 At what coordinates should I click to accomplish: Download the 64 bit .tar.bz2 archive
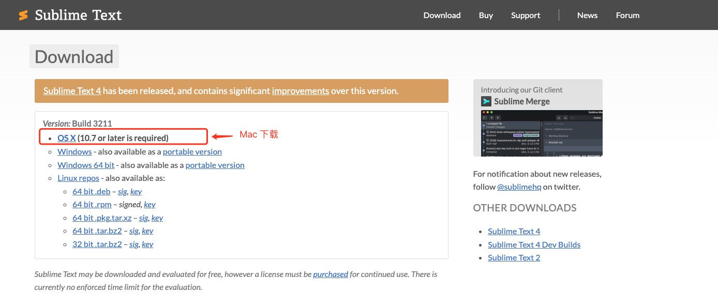pos(97,231)
